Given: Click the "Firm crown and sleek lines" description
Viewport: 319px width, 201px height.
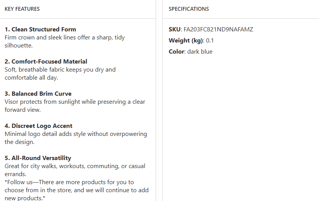Looking at the screenshot, I should coord(64,38).
